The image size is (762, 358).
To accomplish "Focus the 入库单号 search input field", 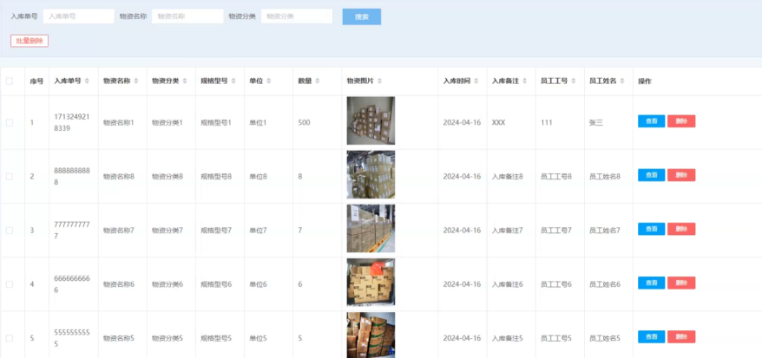I will pos(78,16).
